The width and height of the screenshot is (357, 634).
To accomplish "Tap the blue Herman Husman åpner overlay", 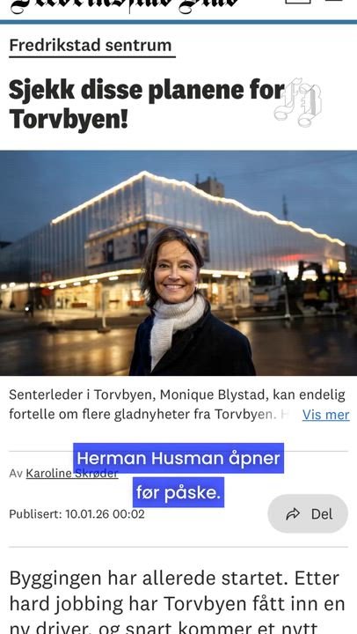I will pyautogui.click(x=178, y=458).
